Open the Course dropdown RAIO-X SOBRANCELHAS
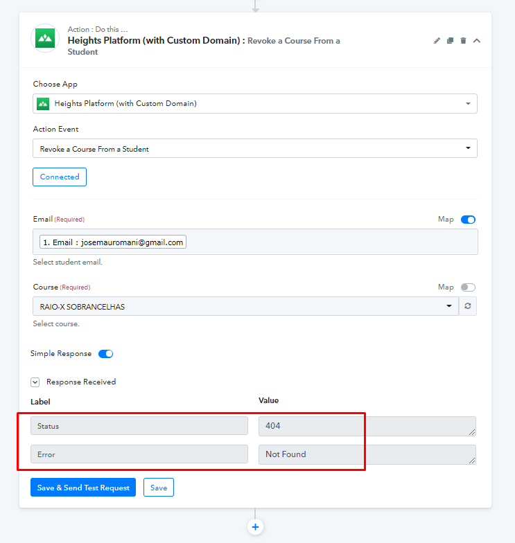 click(245, 306)
